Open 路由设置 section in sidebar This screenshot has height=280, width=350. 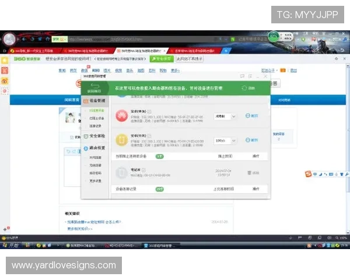tap(95, 148)
